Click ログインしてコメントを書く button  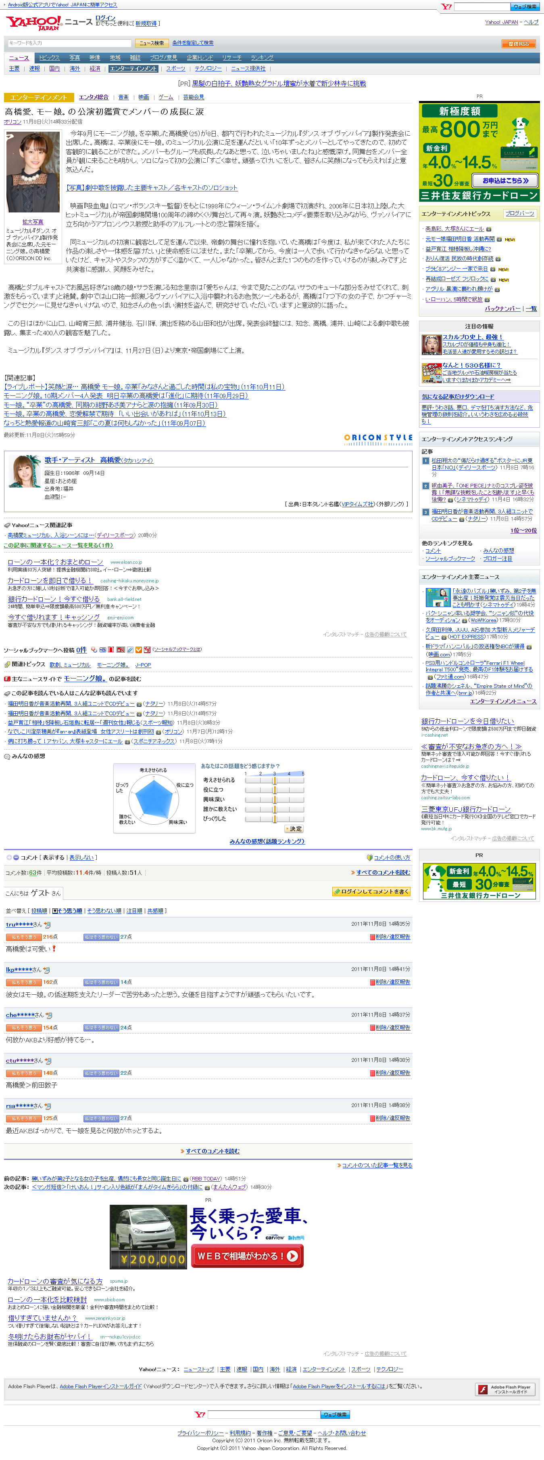(371, 891)
